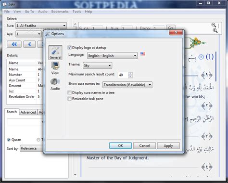Click aya marker number 2 ornament
Image resolution: width=228 pixels, height=183 pixels.
click(207, 105)
